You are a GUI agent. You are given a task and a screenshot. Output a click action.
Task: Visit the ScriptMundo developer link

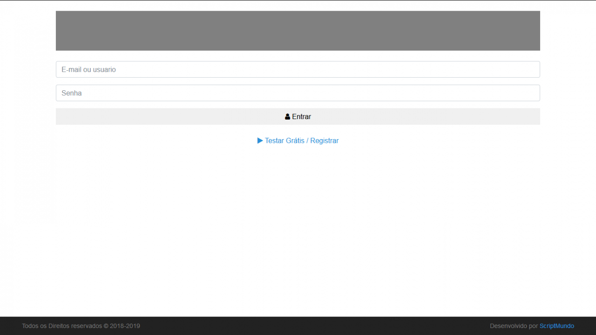(556, 326)
